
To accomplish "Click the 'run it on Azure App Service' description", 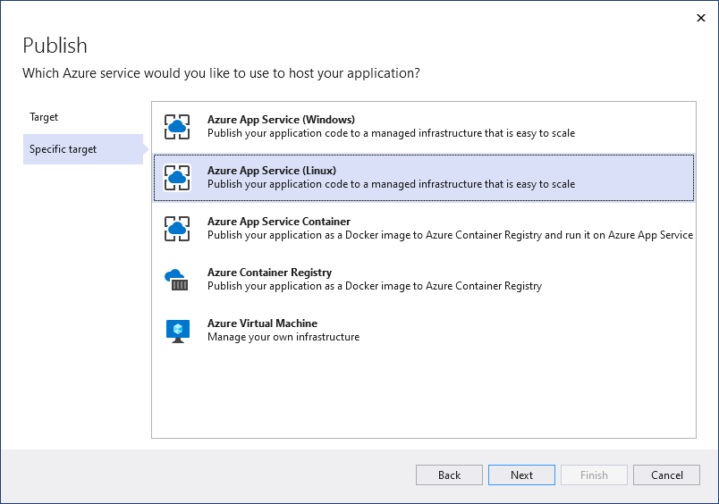I will point(451,235).
